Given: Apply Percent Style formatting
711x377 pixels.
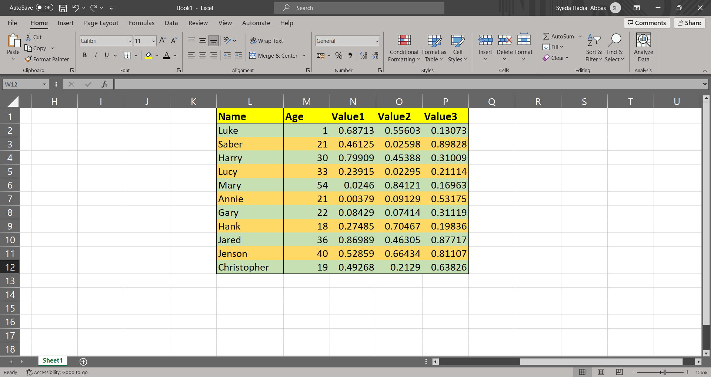Looking at the screenshot, I should point(338,55).
